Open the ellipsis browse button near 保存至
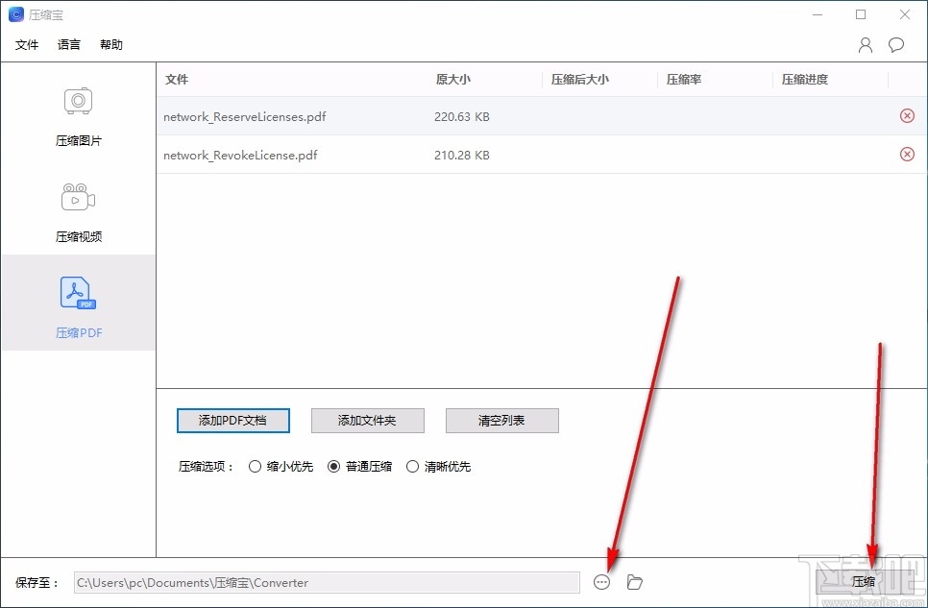 click(x=602, y=582)
